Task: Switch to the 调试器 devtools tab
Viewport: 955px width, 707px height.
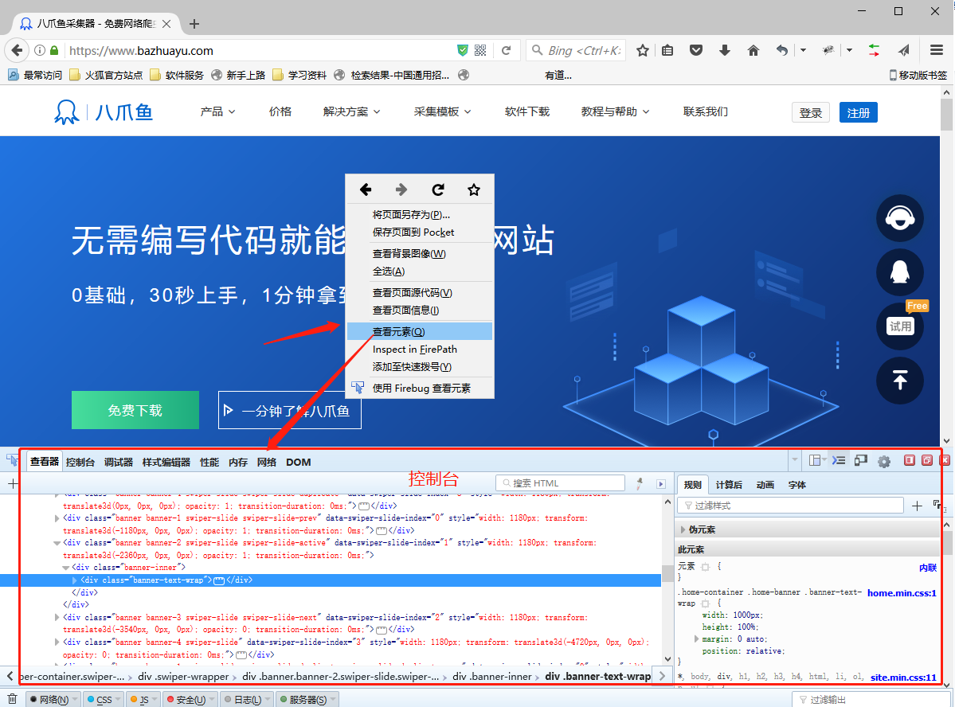Action: click(118, 463)
